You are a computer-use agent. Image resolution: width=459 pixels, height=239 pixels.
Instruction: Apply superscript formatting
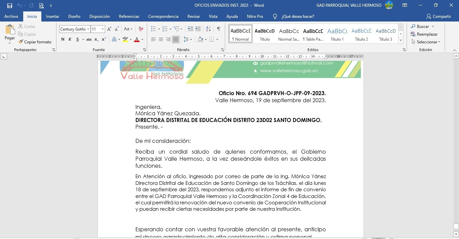pos(104,40)
